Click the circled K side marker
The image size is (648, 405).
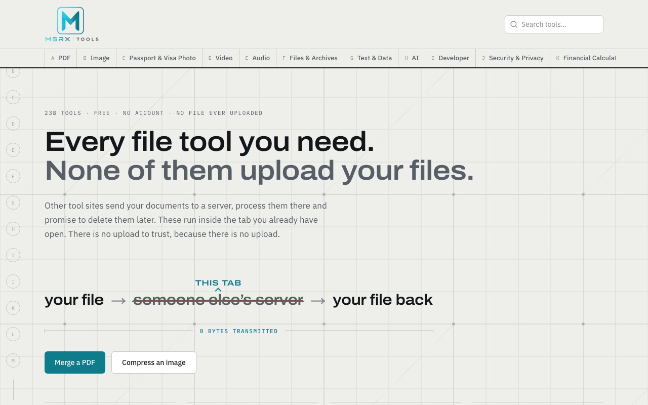13,308
